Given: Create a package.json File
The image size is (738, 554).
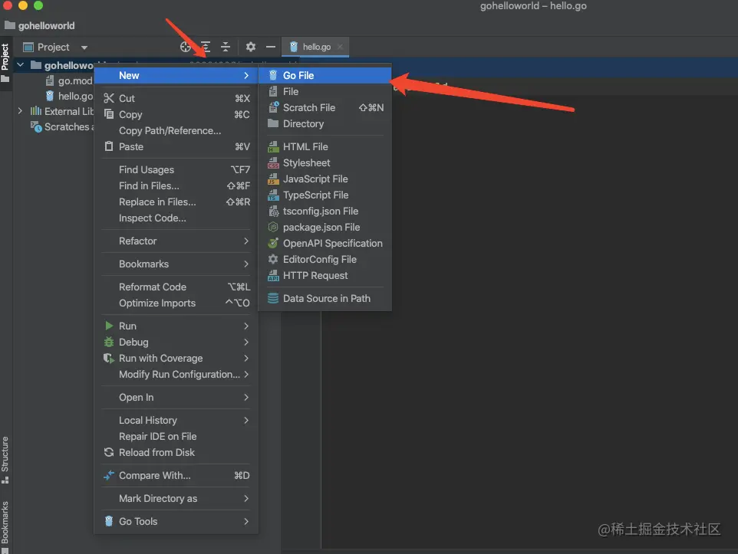Looking at the screenshot, I should pyautogui.click(x=325, y=227).
